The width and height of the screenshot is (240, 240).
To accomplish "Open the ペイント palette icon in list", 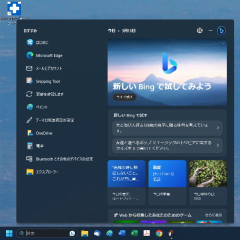I will point(30,107).
